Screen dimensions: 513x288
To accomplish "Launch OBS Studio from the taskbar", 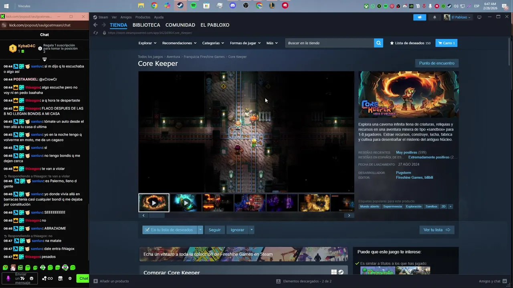I will coord(246,6).
